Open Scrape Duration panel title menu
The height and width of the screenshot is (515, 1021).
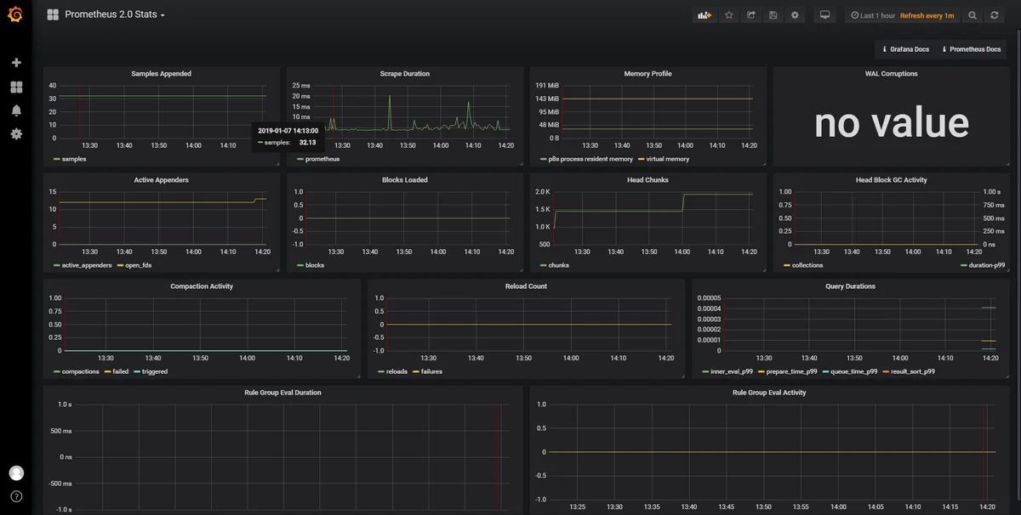coord(405,74)
